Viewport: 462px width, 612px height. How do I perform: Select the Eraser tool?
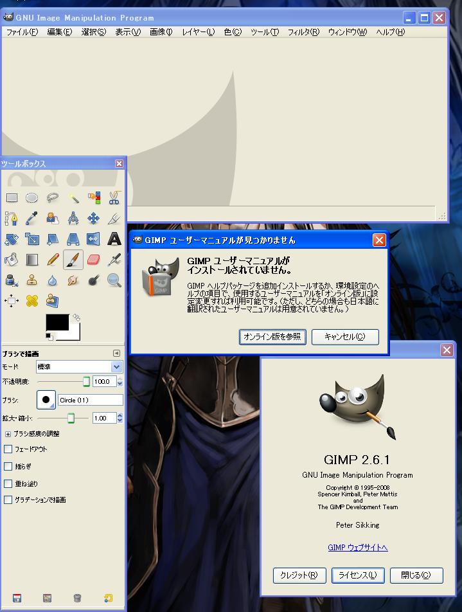94,260
